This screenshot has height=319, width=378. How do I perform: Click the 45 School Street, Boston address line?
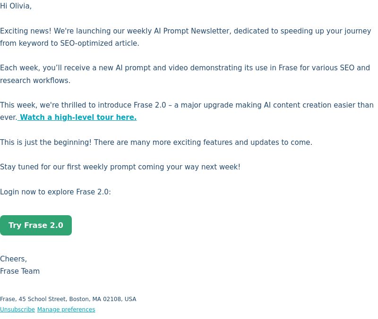pos(68,299)
